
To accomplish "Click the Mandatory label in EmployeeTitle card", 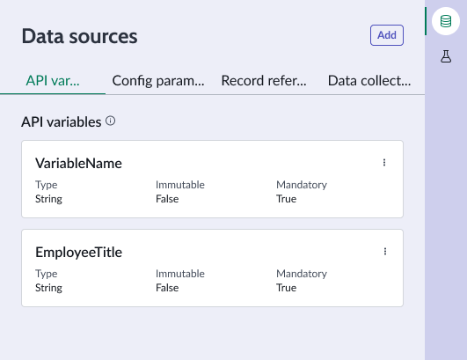I will [x=302, y=274].
